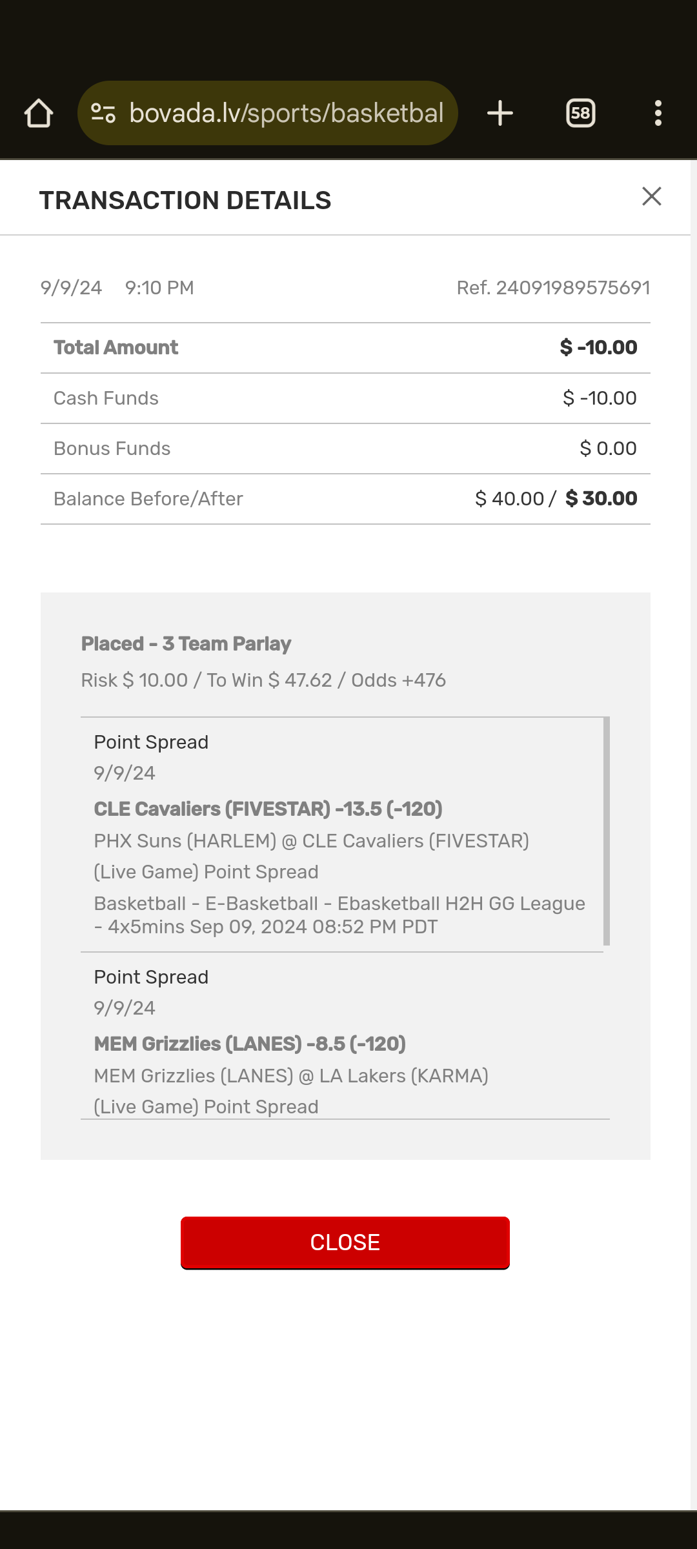The height and width of the screenshot is (1549, 697).
Task: Select the MEM Grizzlies (LANES) -8.5 pick
Action: click(250, 1044)
